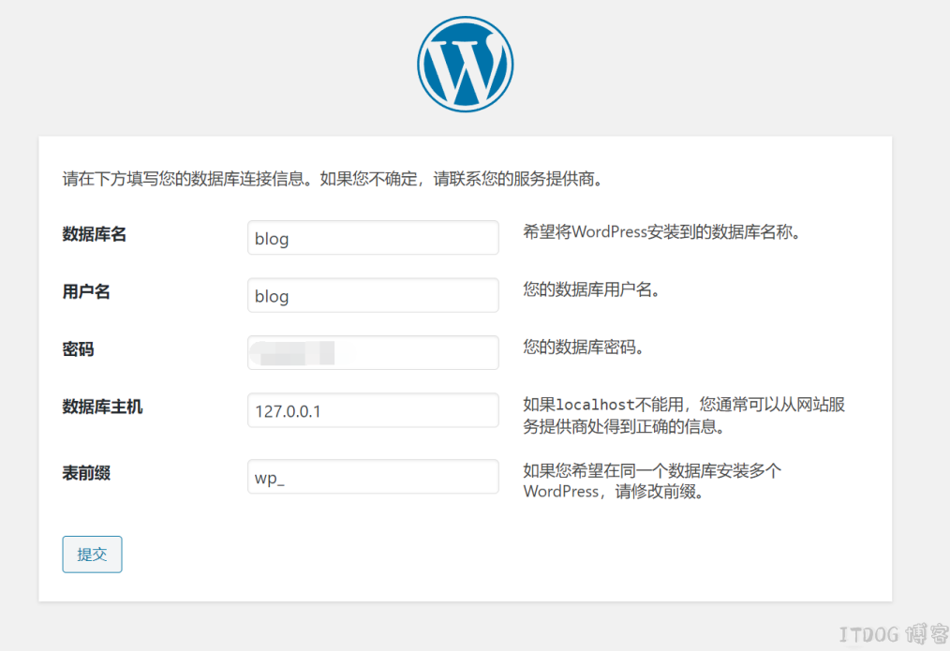Screen dimensions: 950x651
Task: Click the 数据库名 label
Action: coord(94,234)
